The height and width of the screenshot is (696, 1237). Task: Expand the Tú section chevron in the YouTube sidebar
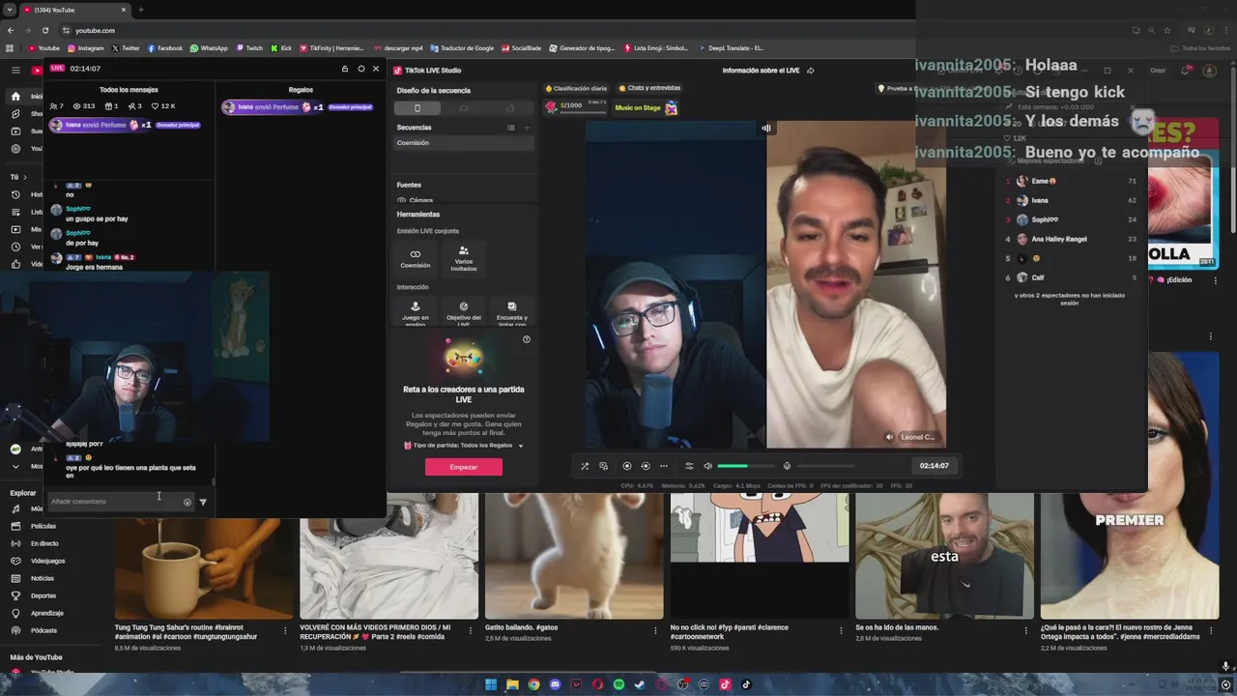pyautogui.click(x=25, y=177)
